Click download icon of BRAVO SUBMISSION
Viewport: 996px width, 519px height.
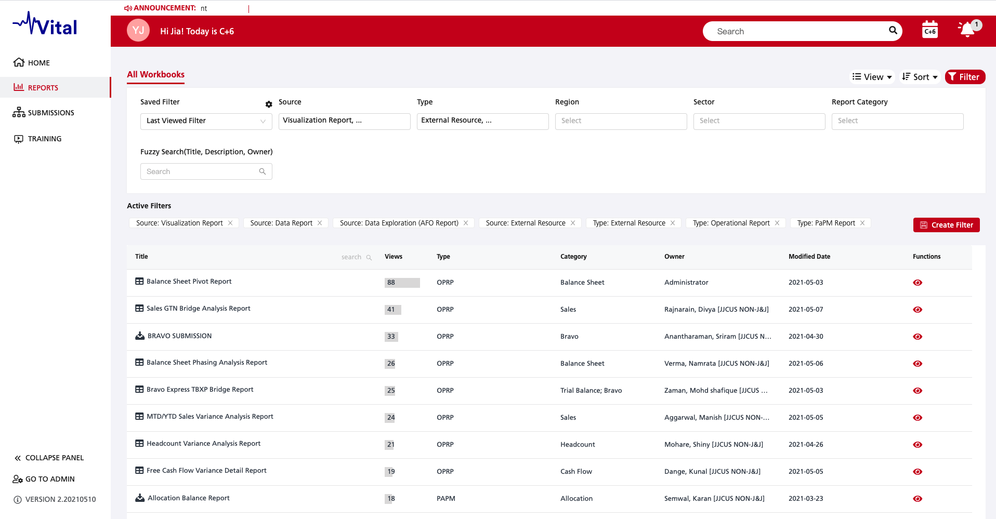(x=140, y=336)
